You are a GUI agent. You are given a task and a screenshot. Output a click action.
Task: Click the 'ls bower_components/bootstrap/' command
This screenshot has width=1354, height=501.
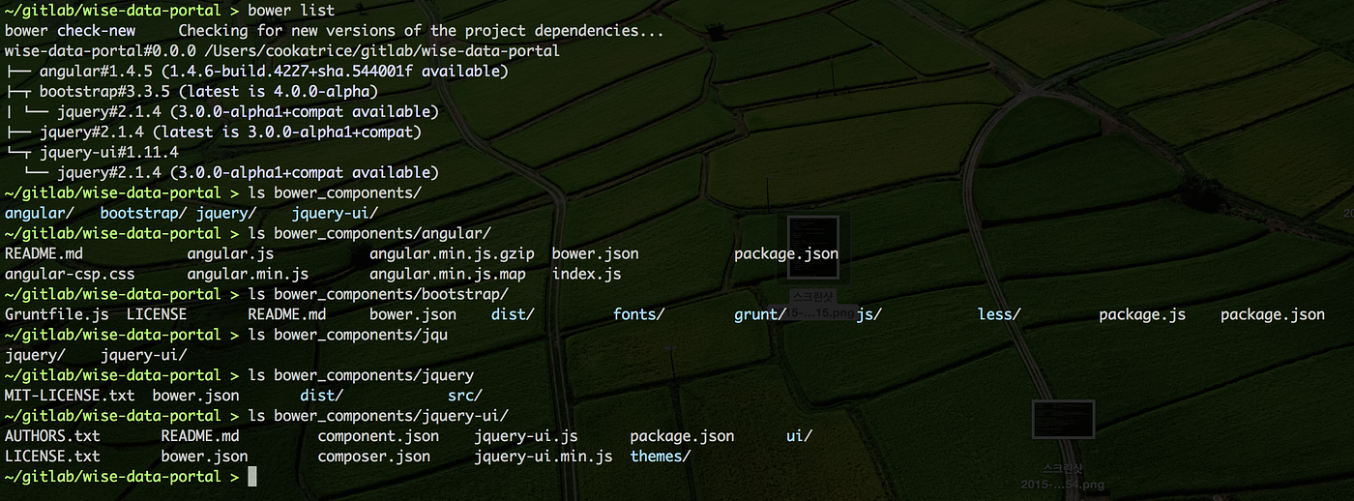(x=378, y=294)
